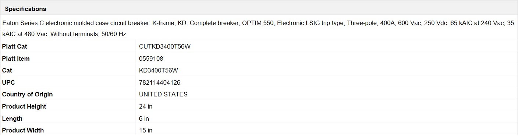Select the Country of Origin label
Screen dimensions: 518x138
[27, 94]
